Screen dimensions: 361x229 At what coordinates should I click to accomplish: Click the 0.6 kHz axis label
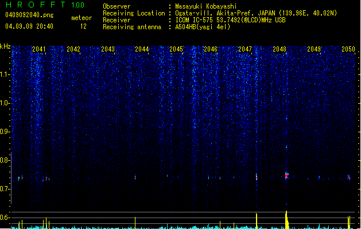[5, 218]
